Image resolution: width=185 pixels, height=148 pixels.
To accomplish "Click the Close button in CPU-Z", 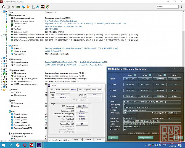I will (99, 140).
